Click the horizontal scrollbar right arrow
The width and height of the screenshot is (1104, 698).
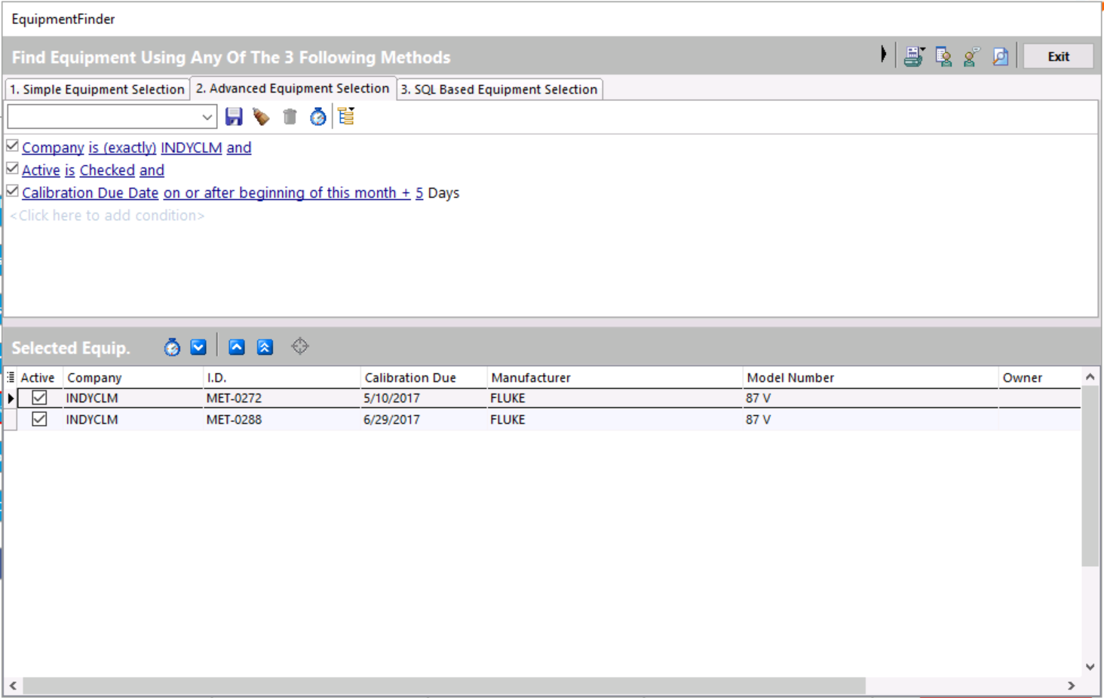click(x=1071, y=685)
